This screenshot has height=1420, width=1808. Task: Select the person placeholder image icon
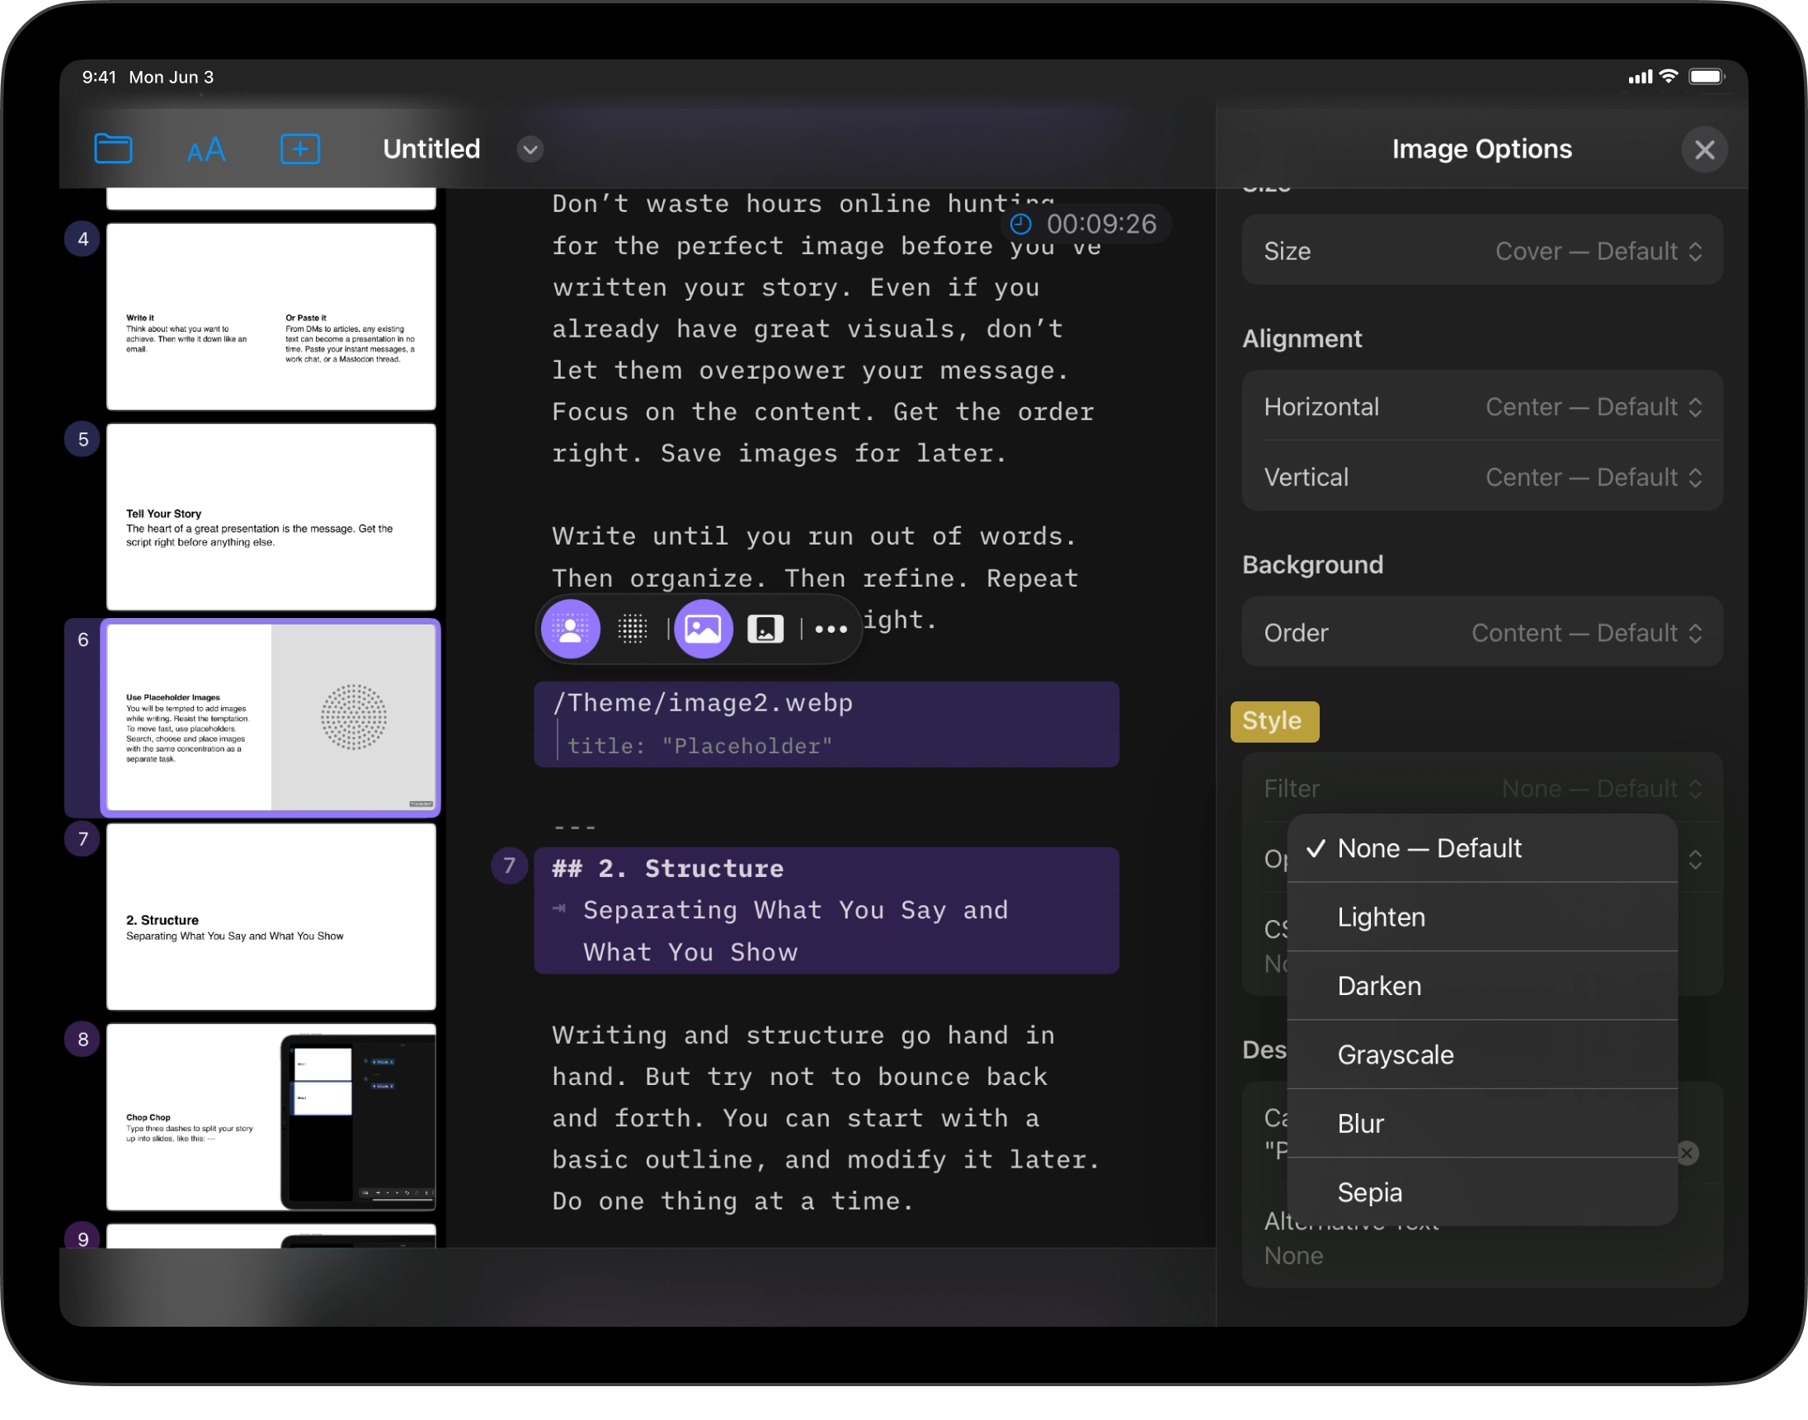pyautogui.click(x=570, y=629)
